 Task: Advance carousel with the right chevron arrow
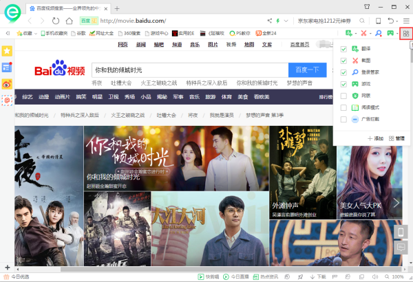click(396, 203)
